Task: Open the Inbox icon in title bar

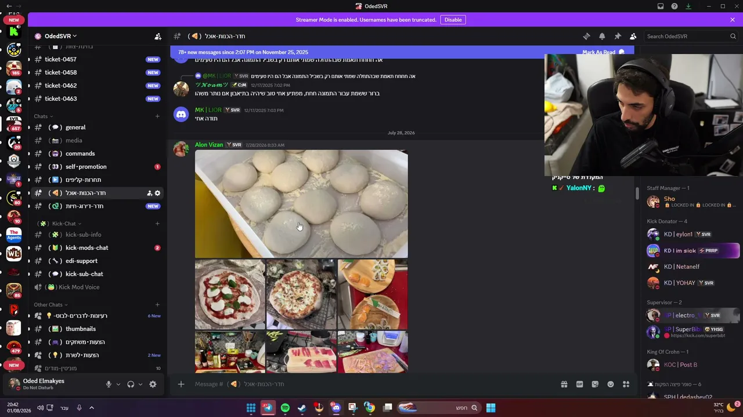Action: tap(661, 6)
